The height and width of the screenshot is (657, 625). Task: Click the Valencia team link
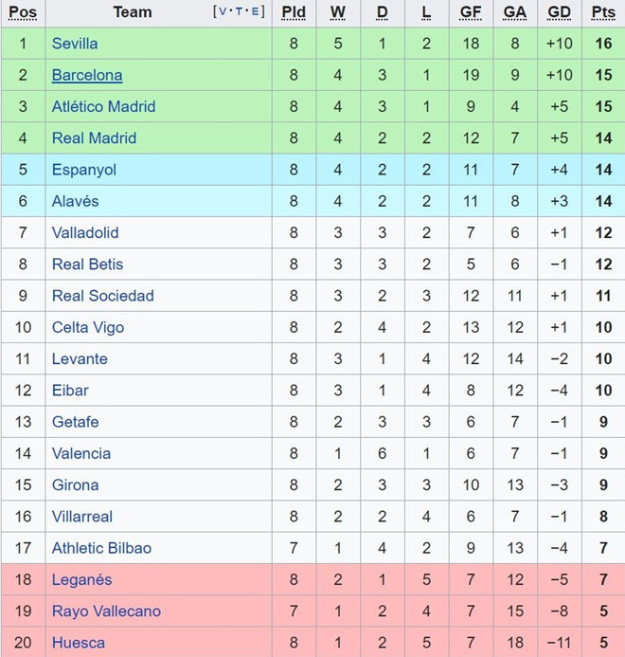pos(81,453)
